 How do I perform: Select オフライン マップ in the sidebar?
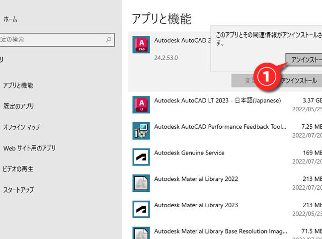[21, 127]
